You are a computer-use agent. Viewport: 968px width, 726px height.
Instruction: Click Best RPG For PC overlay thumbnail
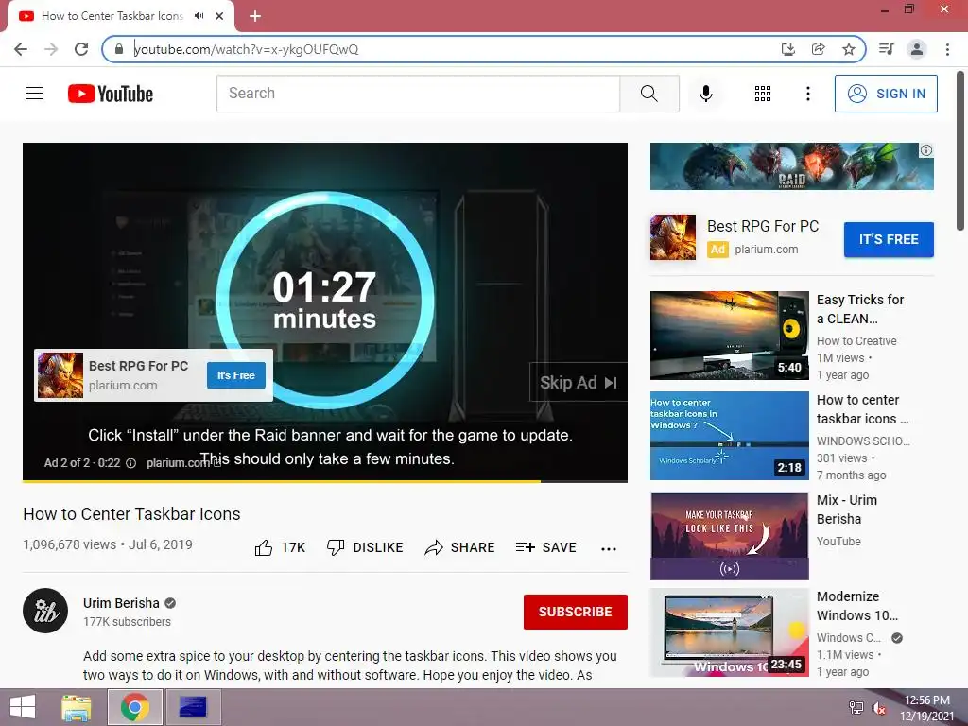(60, 375)
